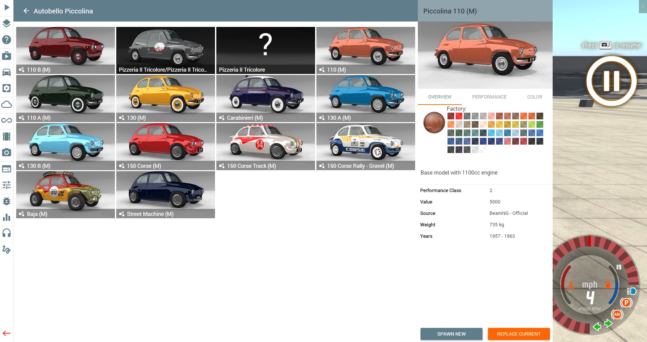
Task: Open the bar chart performance icon
Action: (7, 217)
